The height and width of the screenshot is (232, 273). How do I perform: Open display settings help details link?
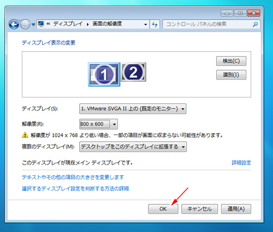click(x=75, y=188)
